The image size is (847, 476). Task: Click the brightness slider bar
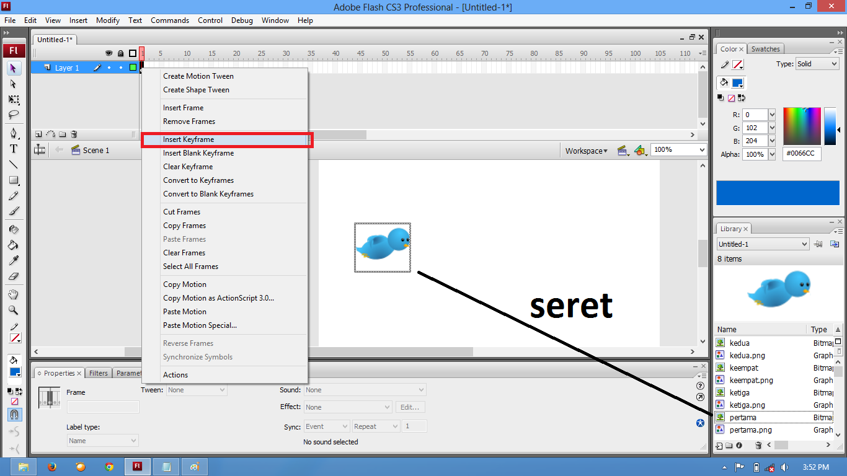(830, 126)
